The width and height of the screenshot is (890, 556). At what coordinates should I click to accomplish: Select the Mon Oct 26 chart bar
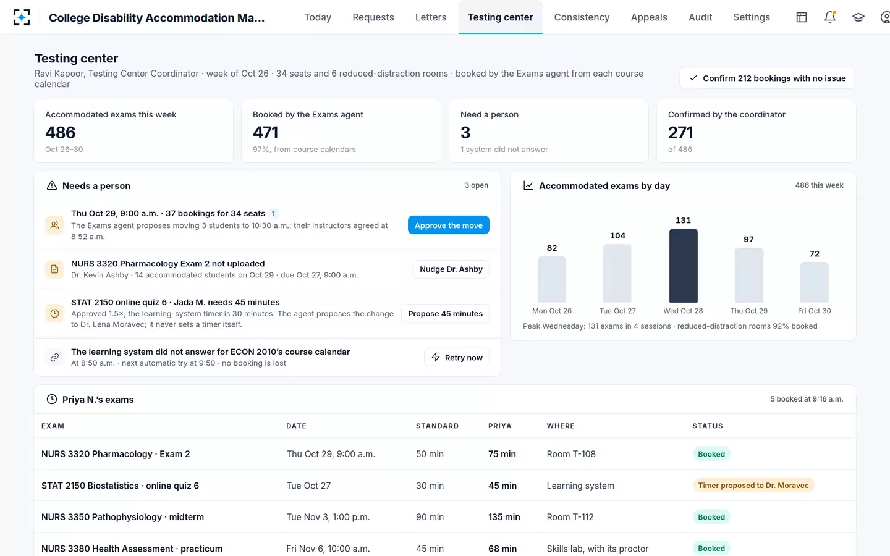(552, 279)
